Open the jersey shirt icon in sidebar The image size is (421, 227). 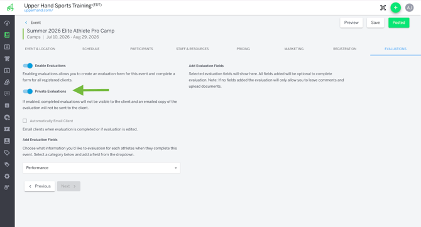[7, 58]
